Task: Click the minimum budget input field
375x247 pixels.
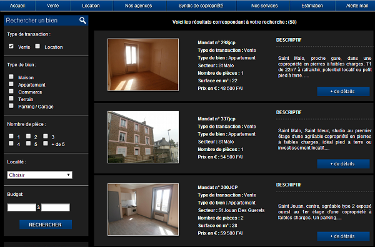Action: coord(21,207)
